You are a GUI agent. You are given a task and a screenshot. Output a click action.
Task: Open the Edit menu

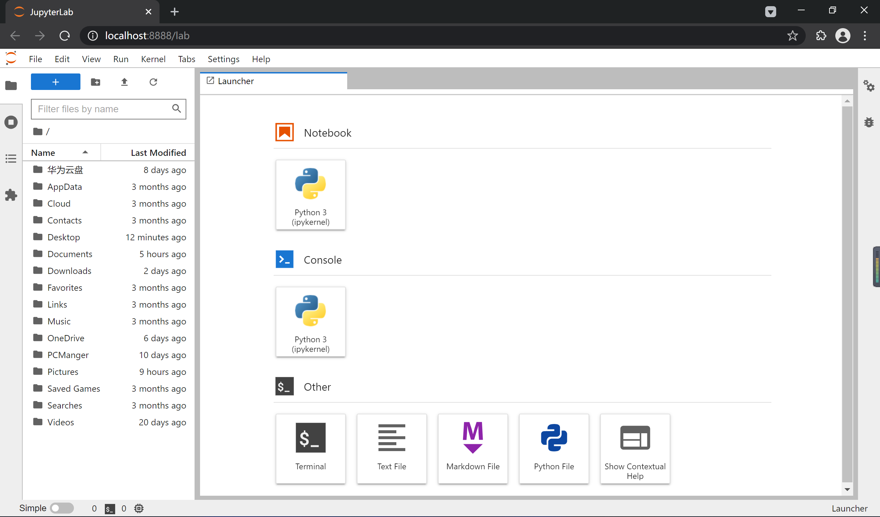(x=62, y=59)
